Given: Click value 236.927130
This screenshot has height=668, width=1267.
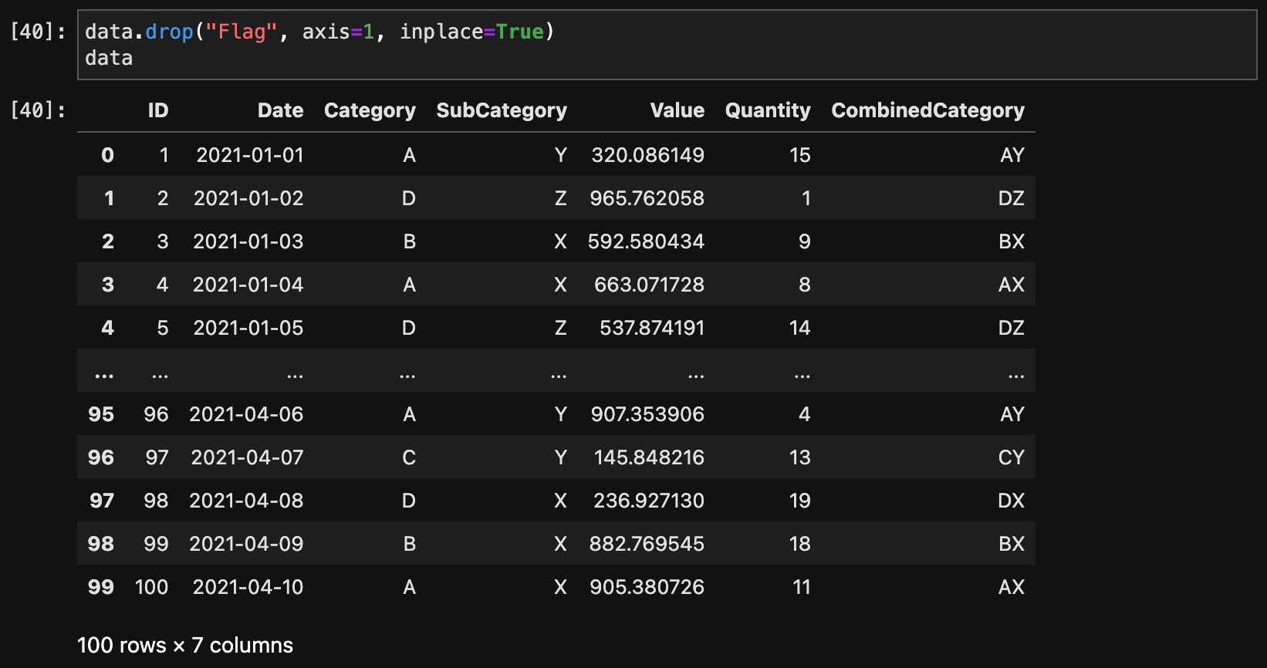Looking at the screenshot, I should coord(649,501).
